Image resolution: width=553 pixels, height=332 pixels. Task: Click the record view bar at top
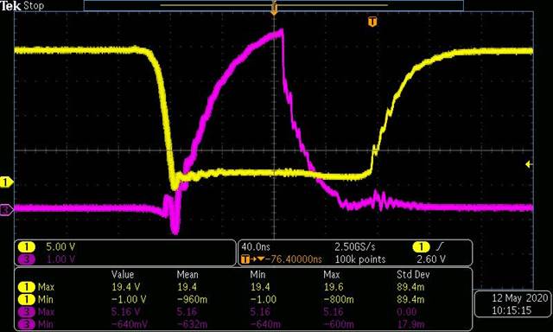point(274,5)
